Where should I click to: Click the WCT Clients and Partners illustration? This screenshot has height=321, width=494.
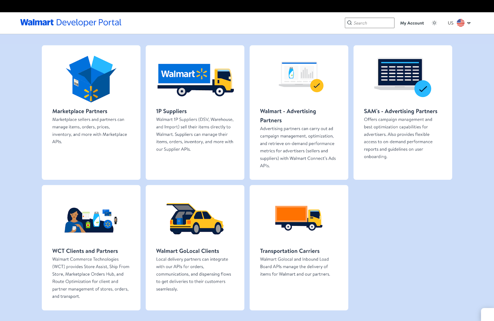click(x=91, y=220)
